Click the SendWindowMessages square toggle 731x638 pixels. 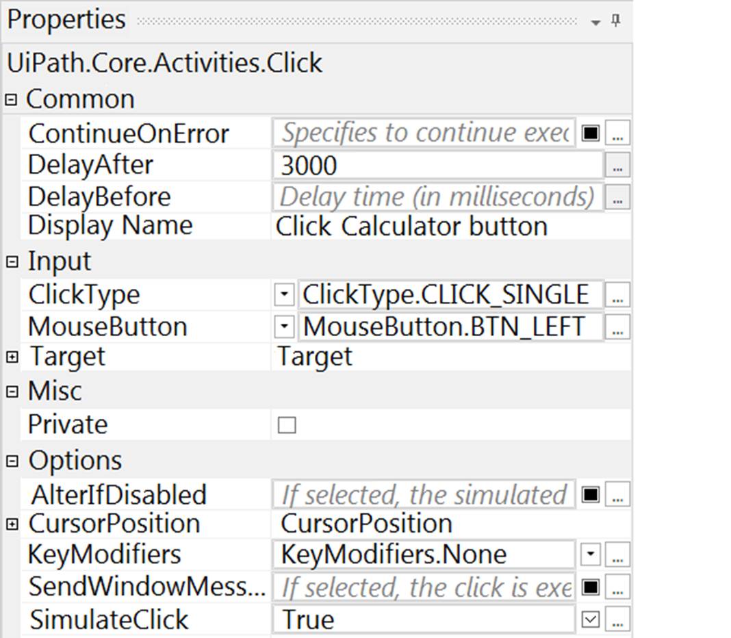click(590, 587)
